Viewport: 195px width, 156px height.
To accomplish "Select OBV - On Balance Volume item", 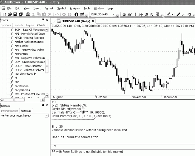I will tap(30, 62).
